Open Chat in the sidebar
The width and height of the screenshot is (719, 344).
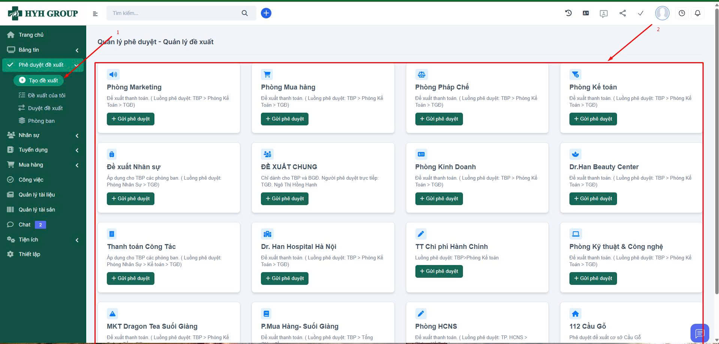(x=25, y=225)
